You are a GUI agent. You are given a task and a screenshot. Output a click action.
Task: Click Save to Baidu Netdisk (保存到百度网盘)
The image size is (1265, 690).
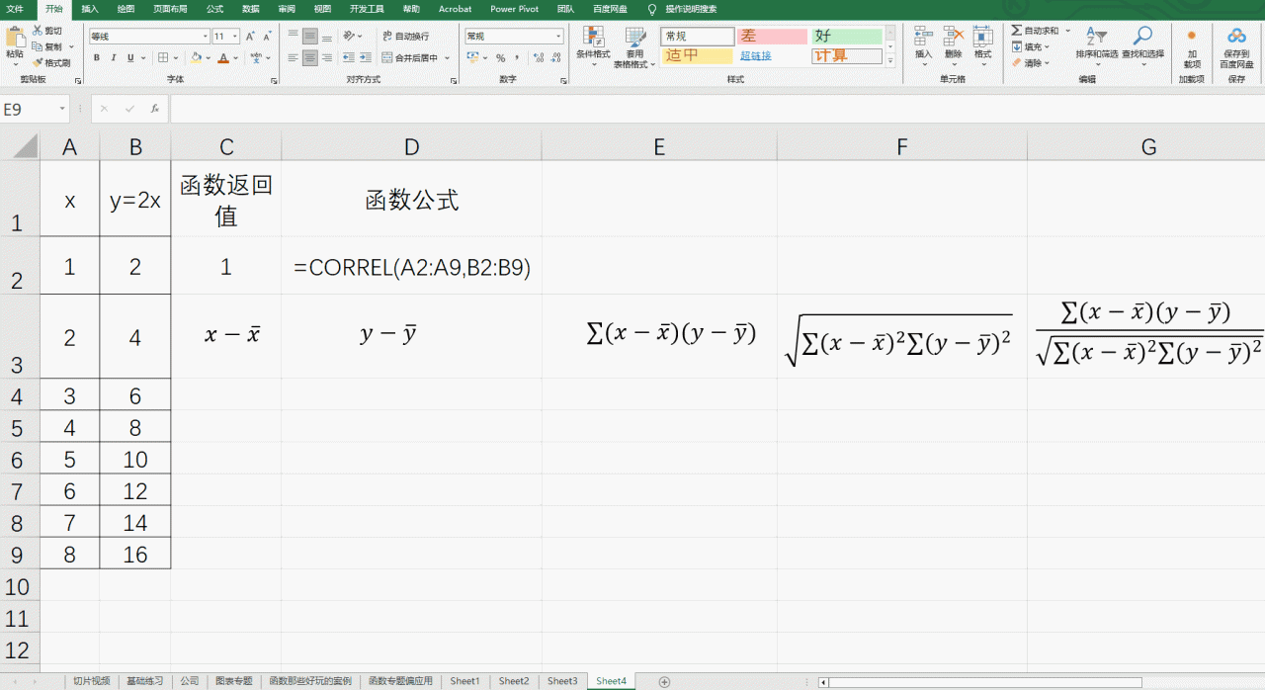pos(1236,46)
